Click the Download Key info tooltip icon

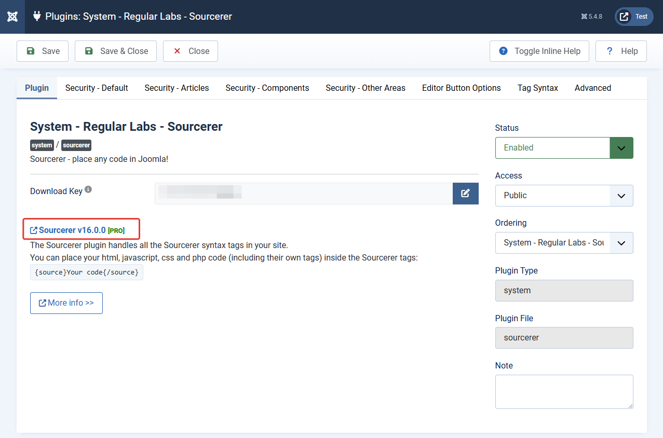pyautogui.click(x=88, y=190)
